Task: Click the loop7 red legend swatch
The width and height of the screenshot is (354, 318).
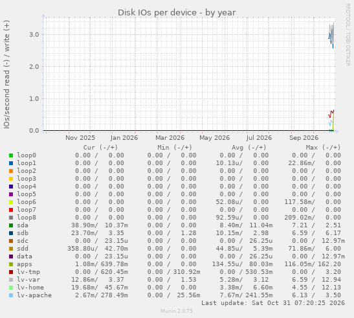Action: tap(11, 210)
